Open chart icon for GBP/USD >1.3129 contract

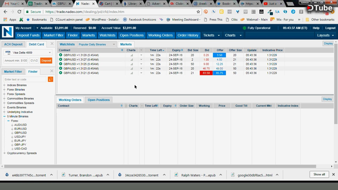click(x=132, y=55)
